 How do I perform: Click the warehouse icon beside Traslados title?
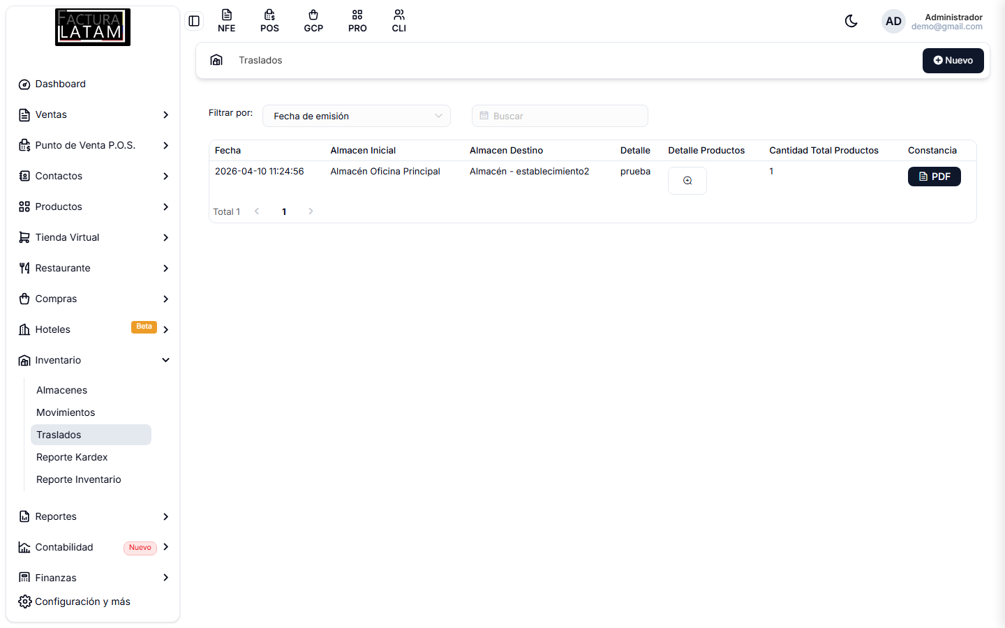216,60
